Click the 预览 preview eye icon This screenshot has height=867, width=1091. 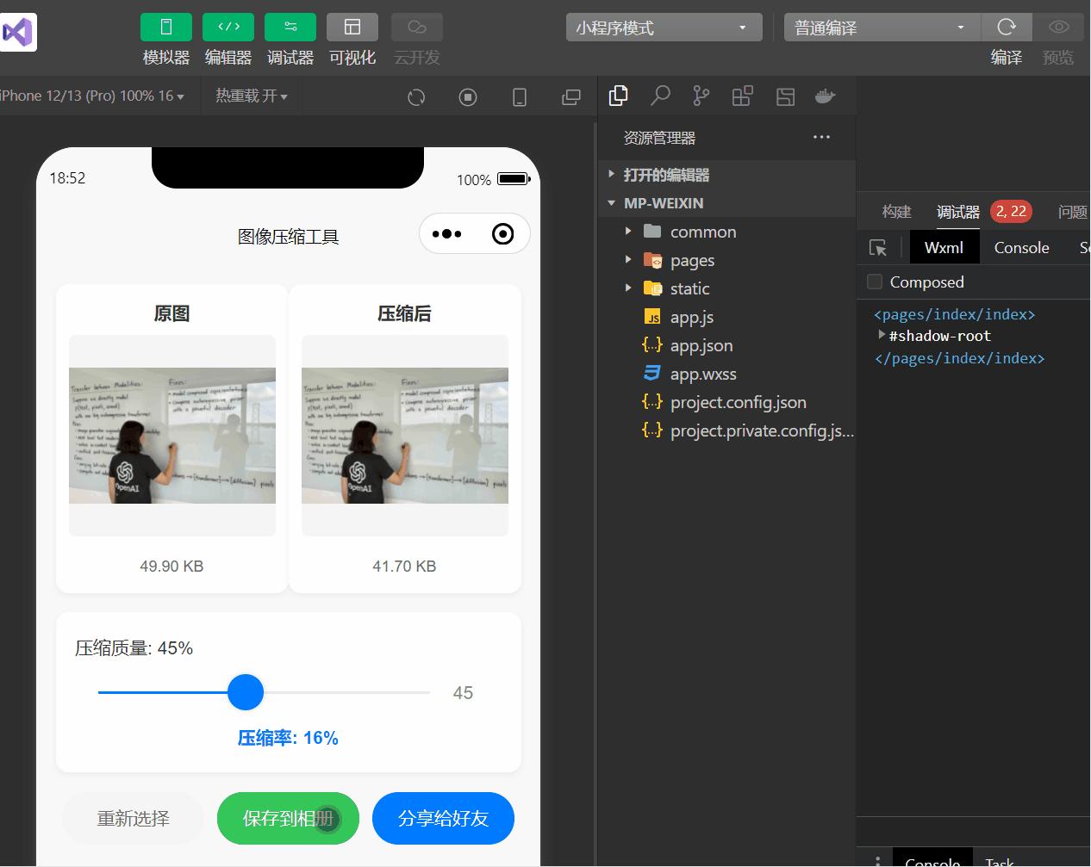[1058, 28]
